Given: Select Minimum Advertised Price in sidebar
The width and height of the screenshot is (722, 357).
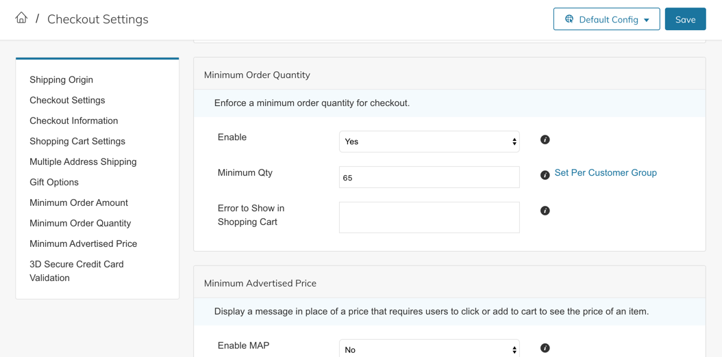Looking at the screenshot, I should point(83,243).
